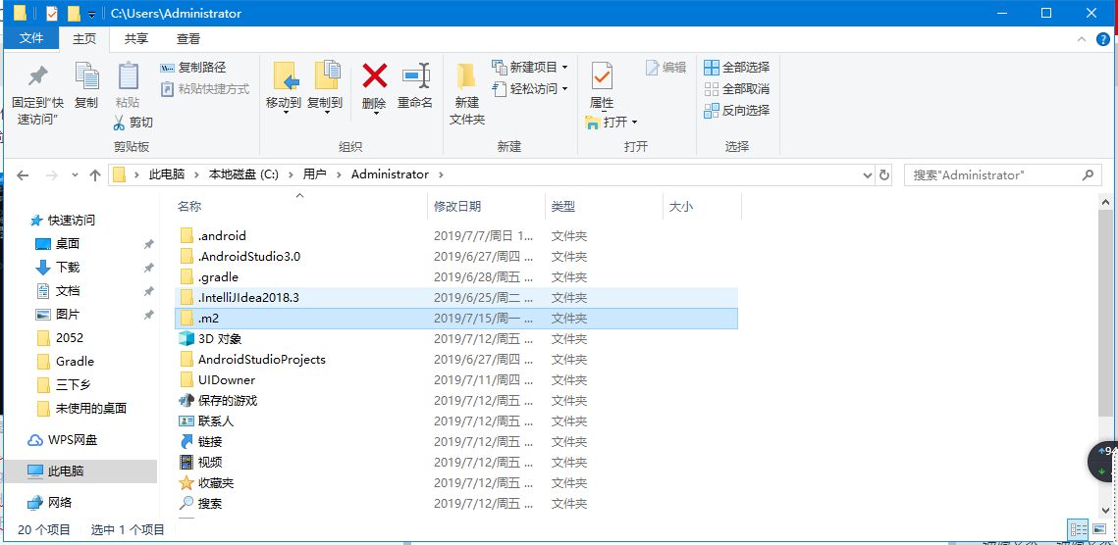1118x545 pixels.
Task: Select the Favorites (收藏夹) star icon
Action: [186, 483]
